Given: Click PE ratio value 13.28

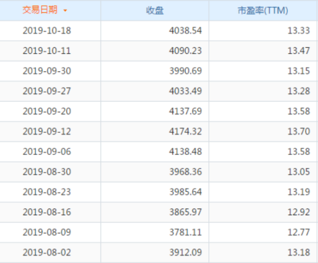Looking at the screenshot, I should click(x=299, y=91).
